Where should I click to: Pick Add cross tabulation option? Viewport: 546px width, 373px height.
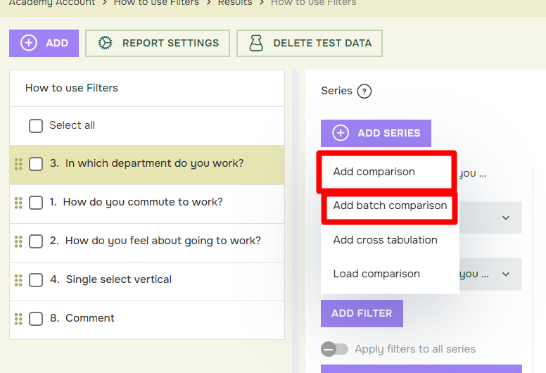385,240
